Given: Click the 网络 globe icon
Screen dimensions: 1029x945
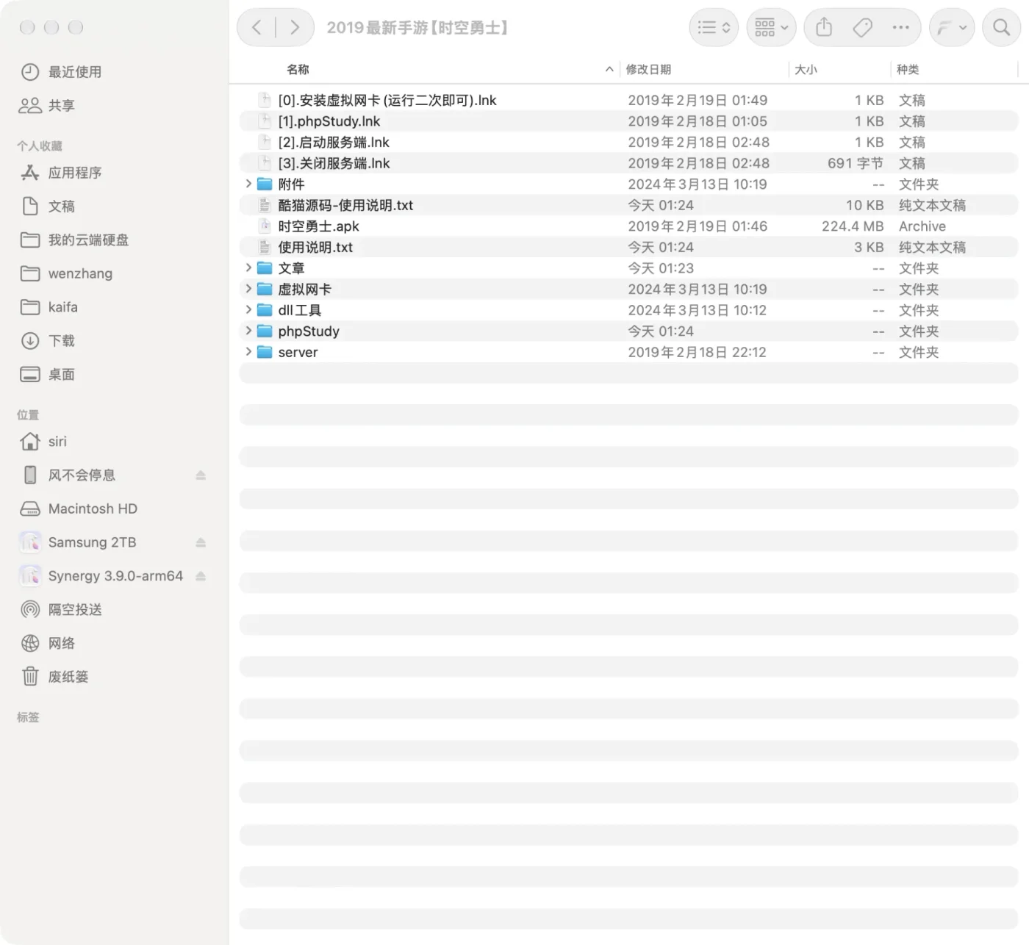Looking at the screenshot, I should click(30, 643).
